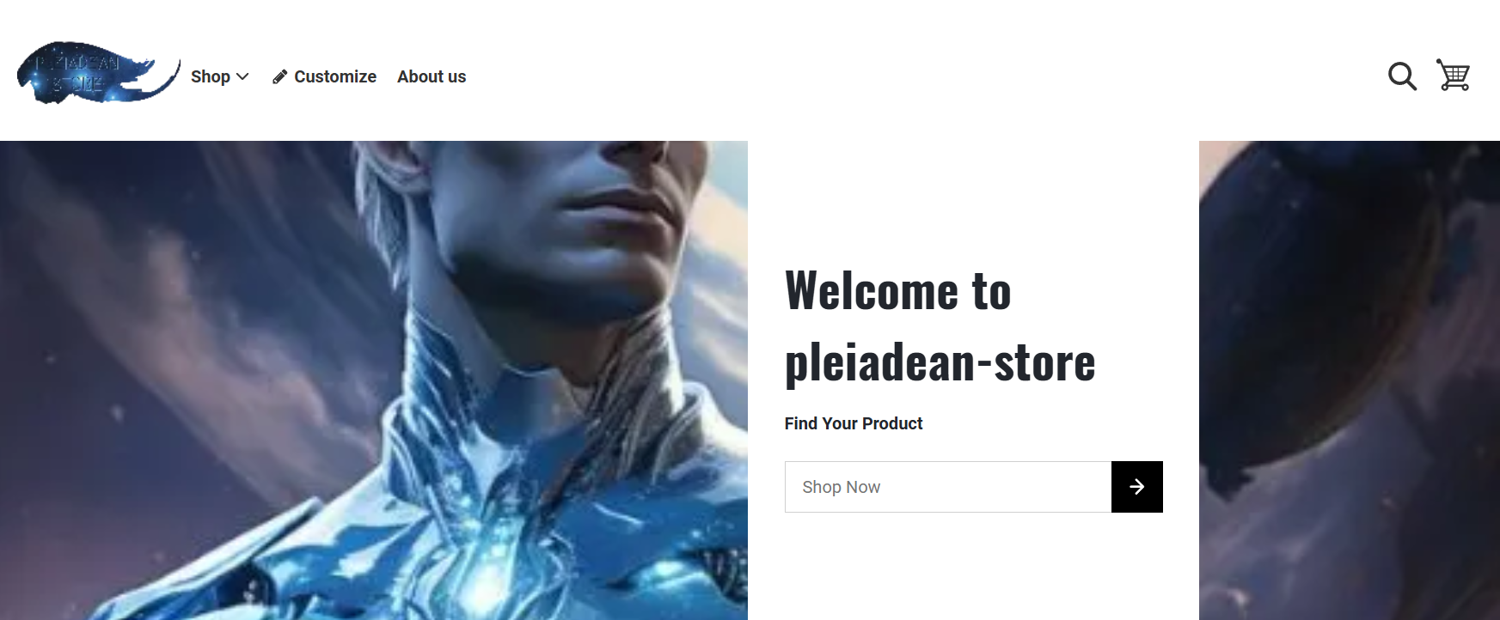Click the 'Welcome to' heading line

[x=898, y=290]
